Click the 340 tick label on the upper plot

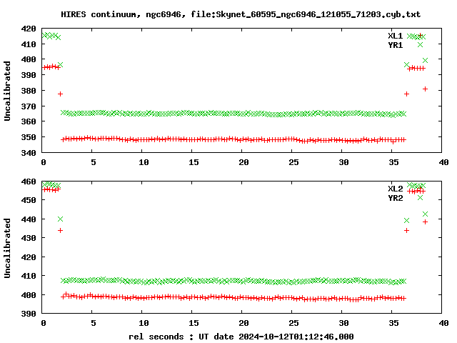click(29, 153)
